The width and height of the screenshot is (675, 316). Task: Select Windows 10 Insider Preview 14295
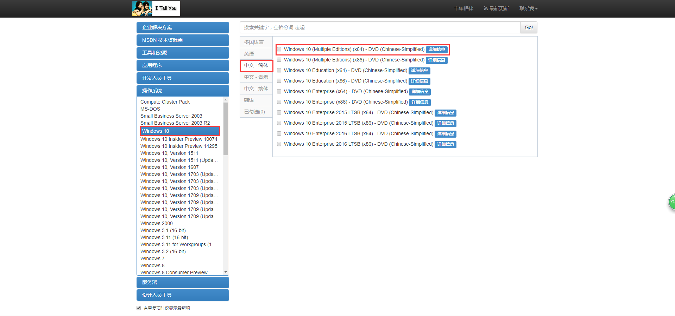click(179, 146)
